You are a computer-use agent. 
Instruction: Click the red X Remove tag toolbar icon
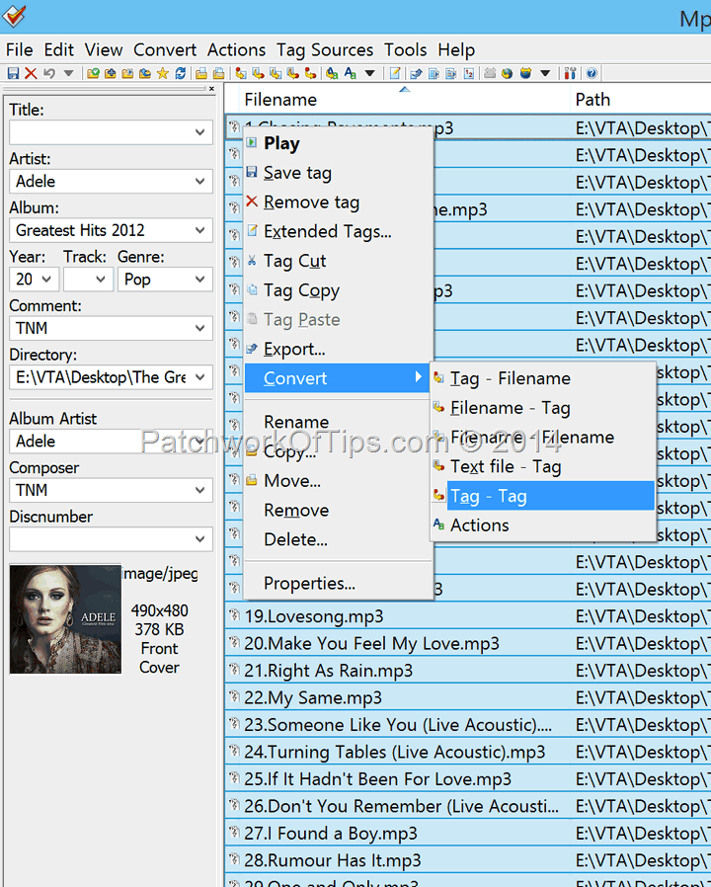[32, 73]
